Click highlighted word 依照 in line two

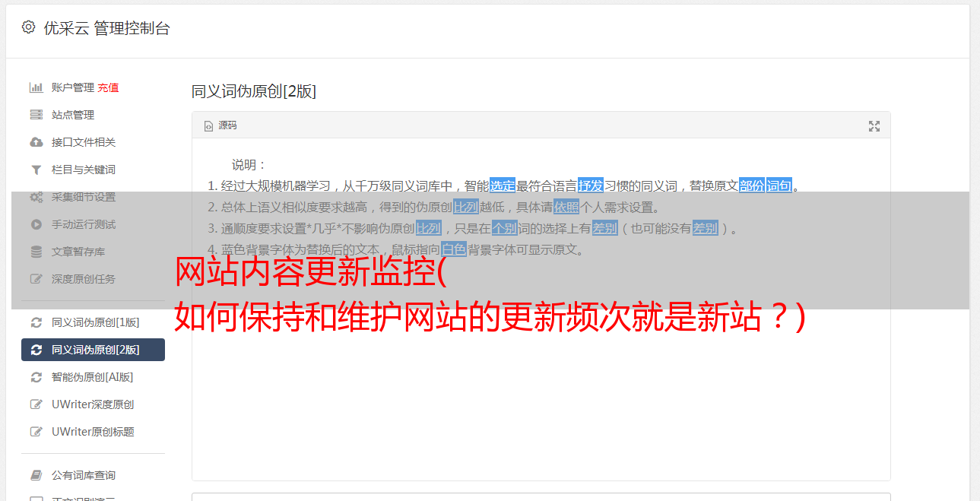click(x=566, y=207)
